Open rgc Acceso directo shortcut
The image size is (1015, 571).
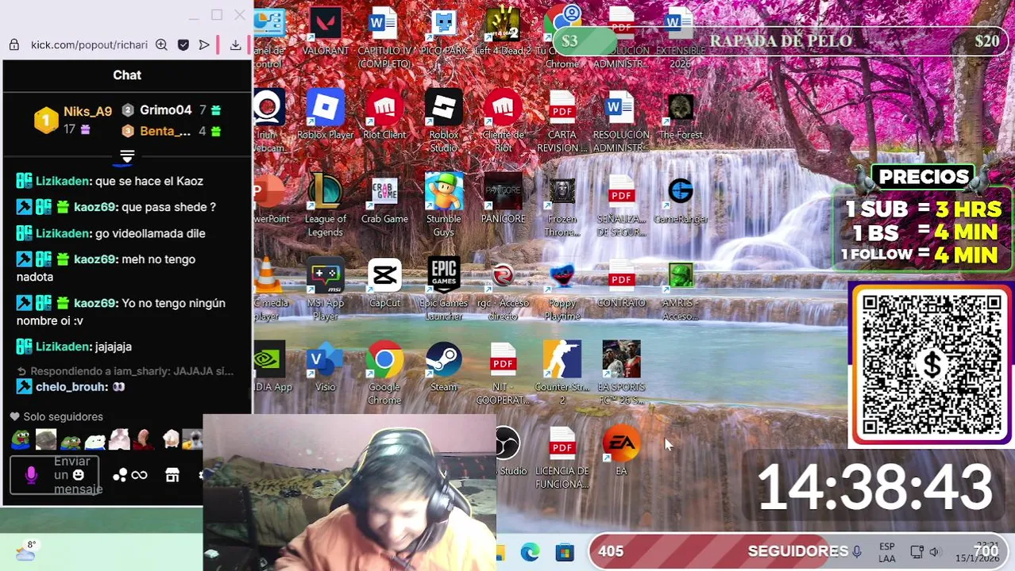coord(503,290)
